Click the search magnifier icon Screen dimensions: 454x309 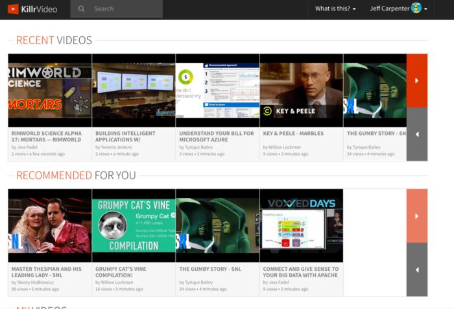[x=81, y=8]
